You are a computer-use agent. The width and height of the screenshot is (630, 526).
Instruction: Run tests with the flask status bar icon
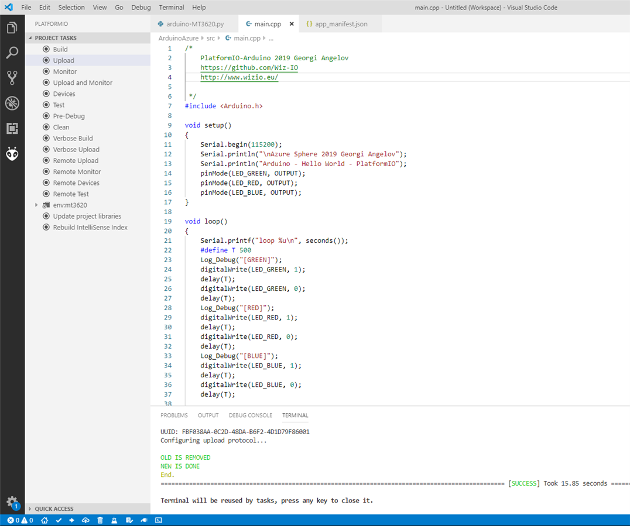pyautogui.click(x=114, y=520)
